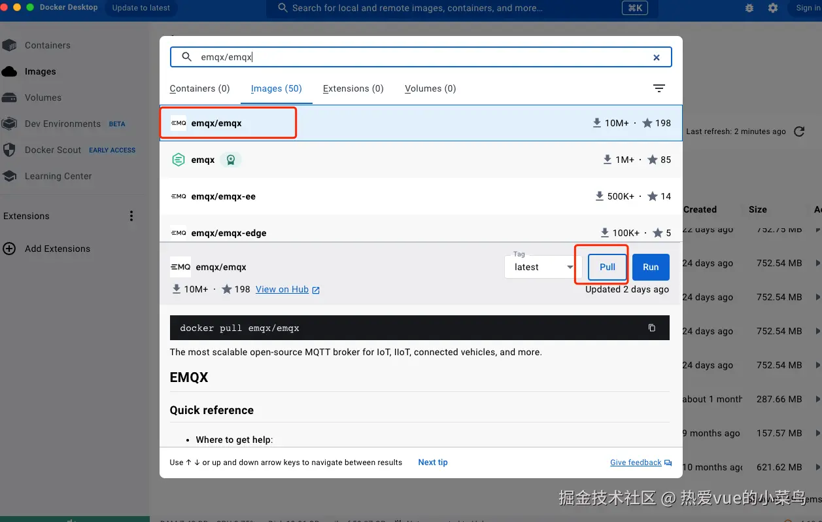Viewport: 822px width, 522px height.
Task: Sort by Size column header
Action: tap(758, 209)
